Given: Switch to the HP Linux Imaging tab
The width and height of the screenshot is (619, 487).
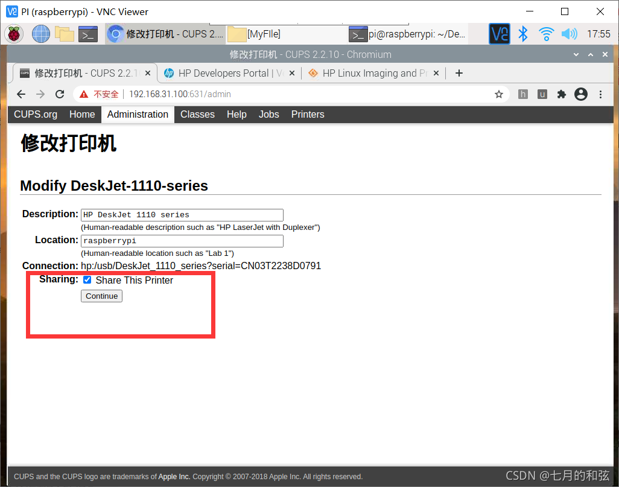Looking at the screenshot, I should point(373,73).
